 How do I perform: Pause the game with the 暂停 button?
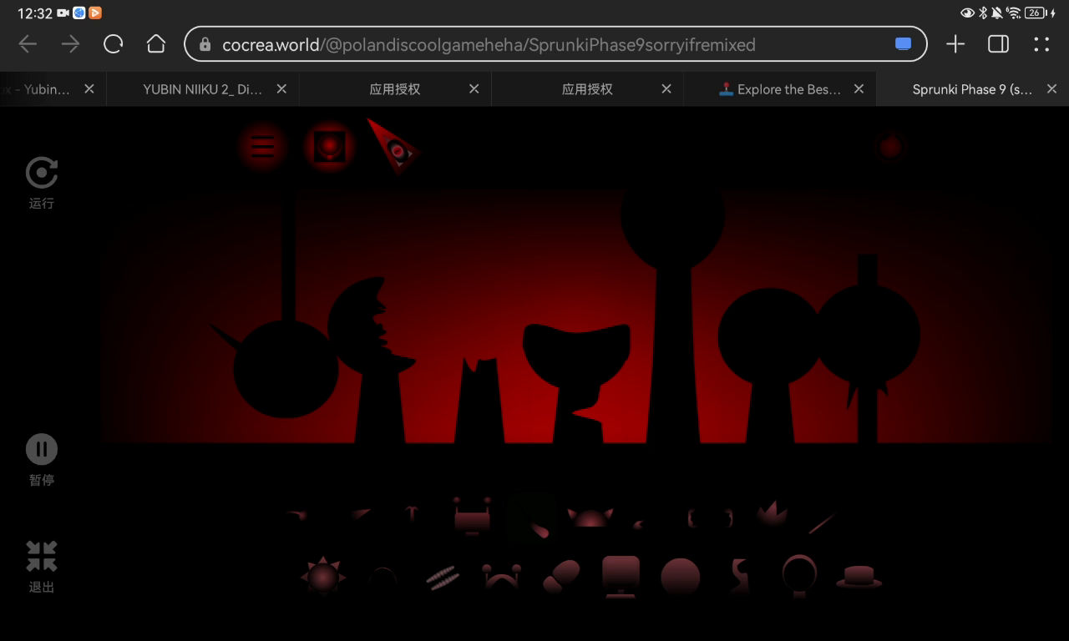(42, 449)
